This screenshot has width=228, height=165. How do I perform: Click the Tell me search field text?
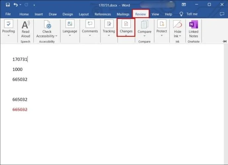click(192, 14)
